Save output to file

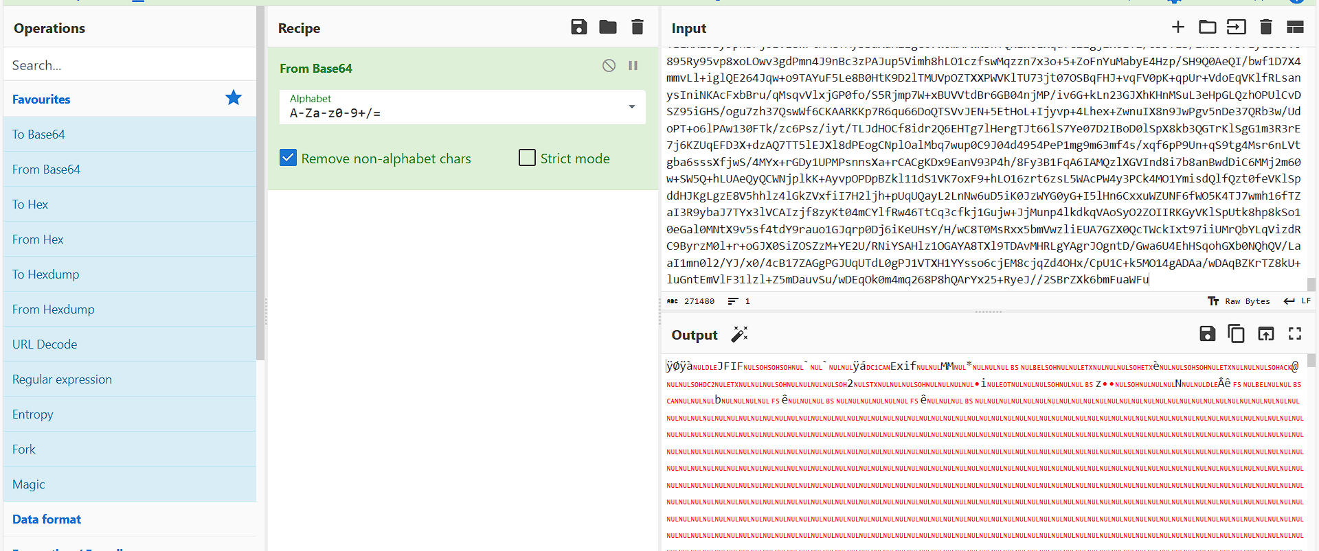1207,334
